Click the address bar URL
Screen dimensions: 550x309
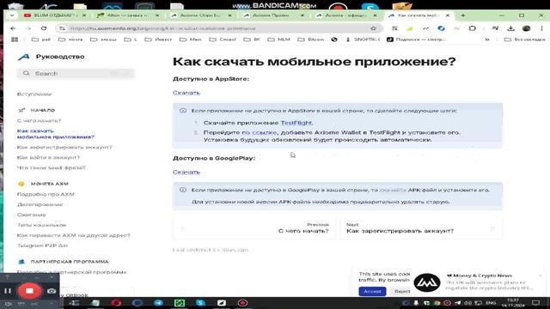pos(163,28)
